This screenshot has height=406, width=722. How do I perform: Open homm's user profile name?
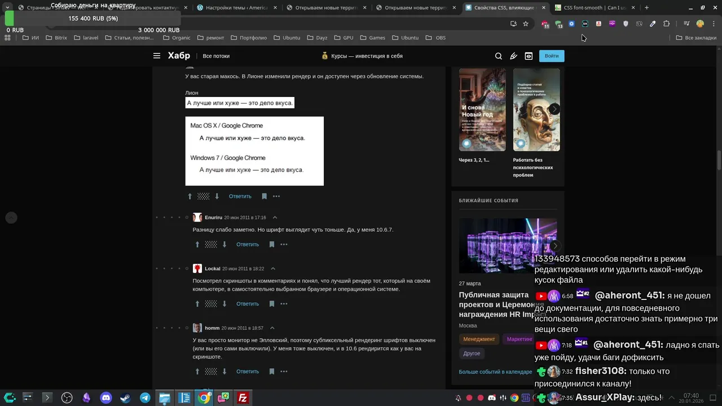[212, 328]
